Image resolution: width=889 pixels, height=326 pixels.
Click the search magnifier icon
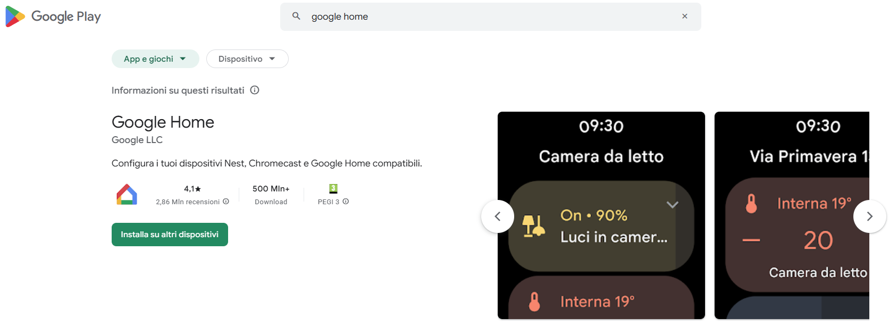296,16
